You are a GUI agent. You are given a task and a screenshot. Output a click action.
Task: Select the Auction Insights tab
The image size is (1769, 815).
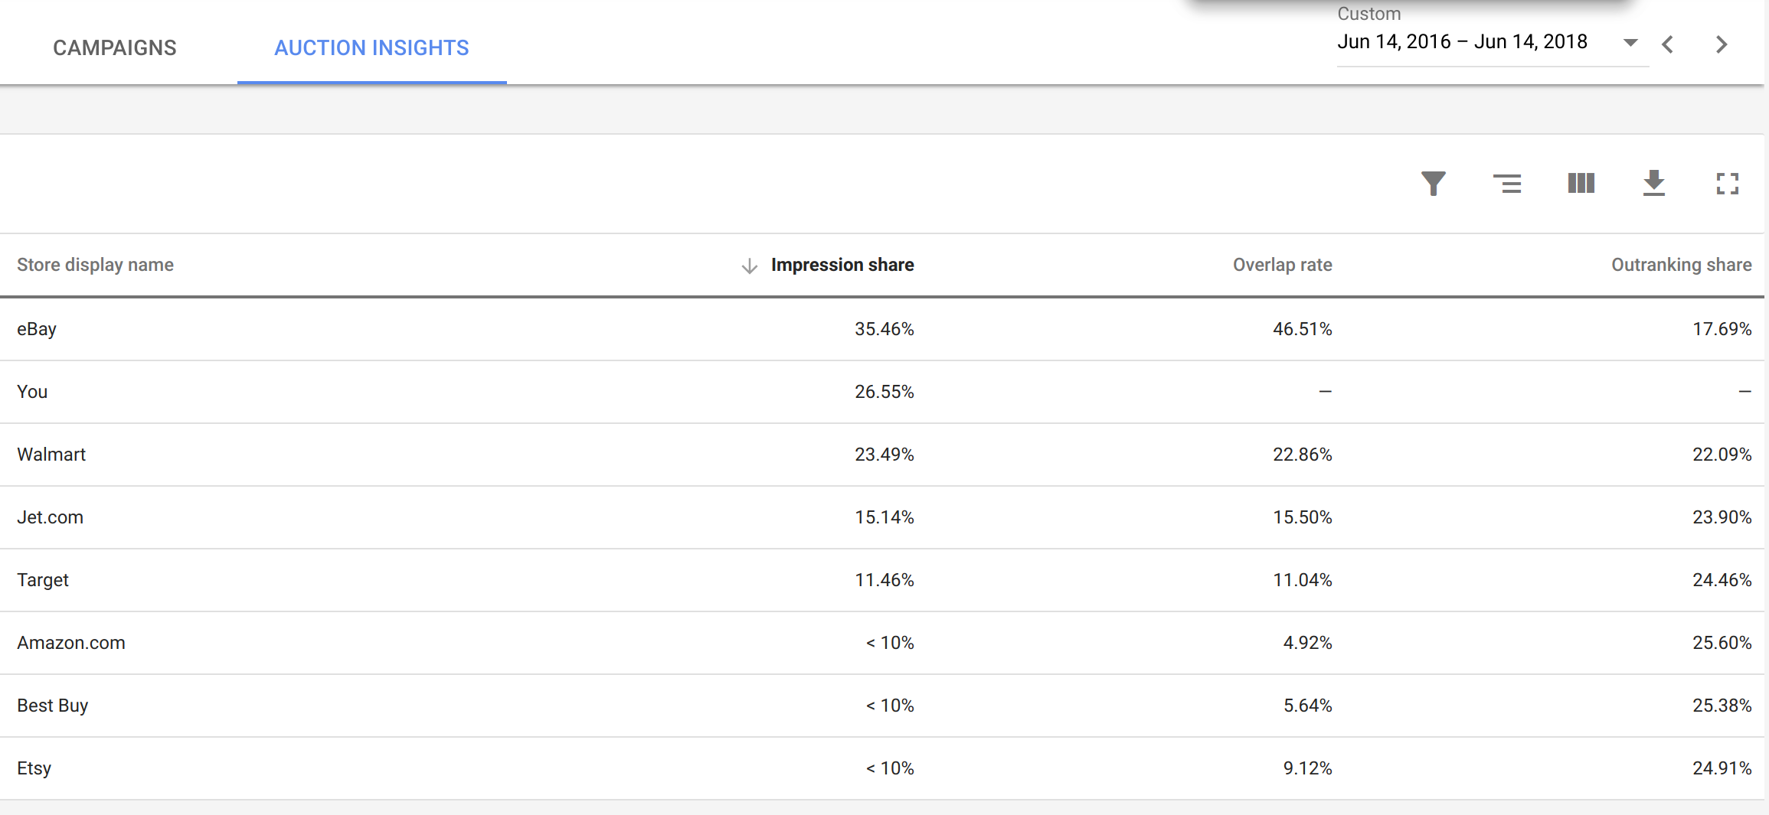pyautogui.click(x=371, y=47)
